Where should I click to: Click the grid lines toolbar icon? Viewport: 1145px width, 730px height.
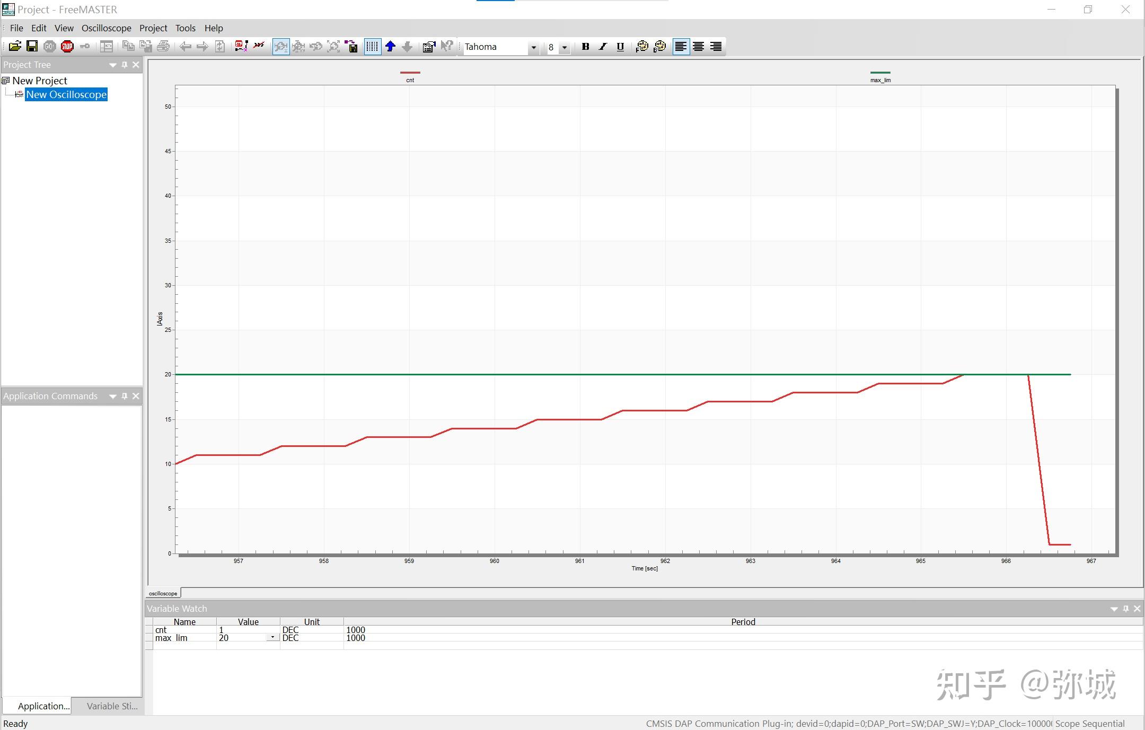point(372,47)
